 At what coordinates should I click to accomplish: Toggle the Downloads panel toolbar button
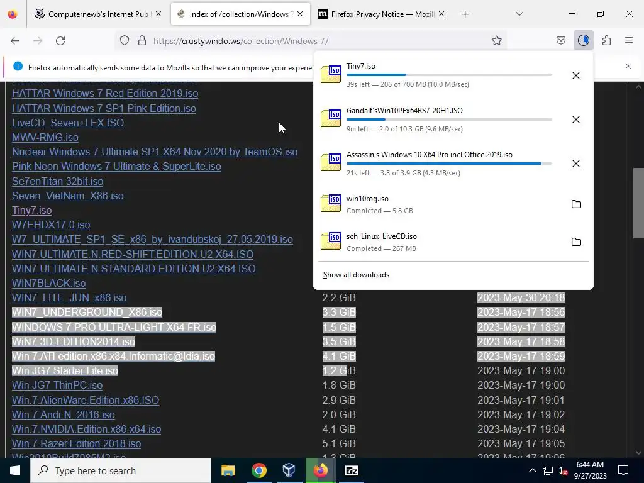[x=583, y=41]
